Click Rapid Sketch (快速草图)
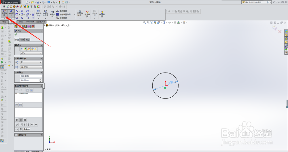Image resolution: width=288 pixels, height=152 pixels. (102, 14)
